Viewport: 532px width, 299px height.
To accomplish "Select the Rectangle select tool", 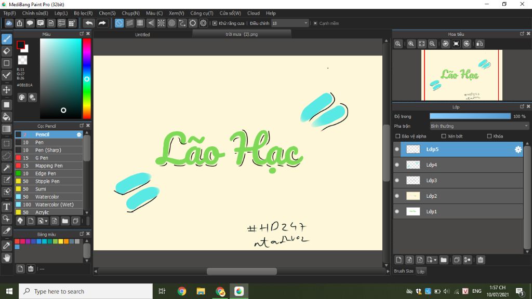I will click(7, 144).
